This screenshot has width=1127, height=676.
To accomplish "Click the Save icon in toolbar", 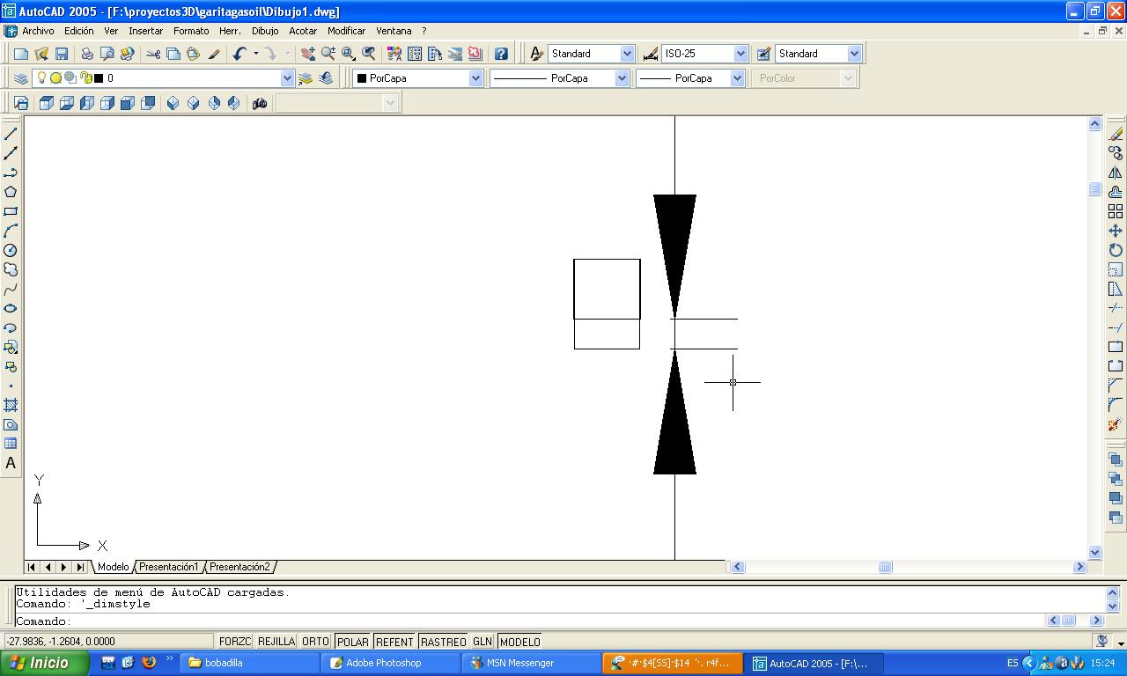I will click(62, 54).
